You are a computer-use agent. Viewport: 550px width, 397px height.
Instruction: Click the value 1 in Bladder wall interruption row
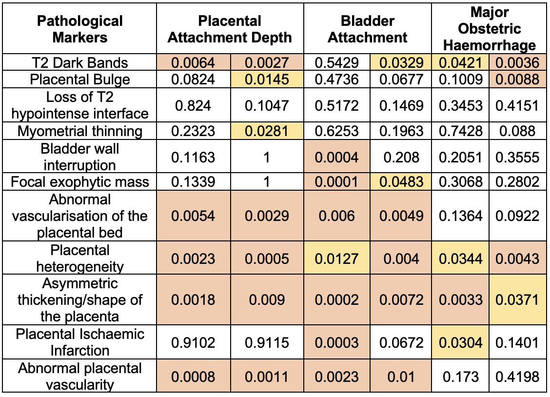pos(266,157)
